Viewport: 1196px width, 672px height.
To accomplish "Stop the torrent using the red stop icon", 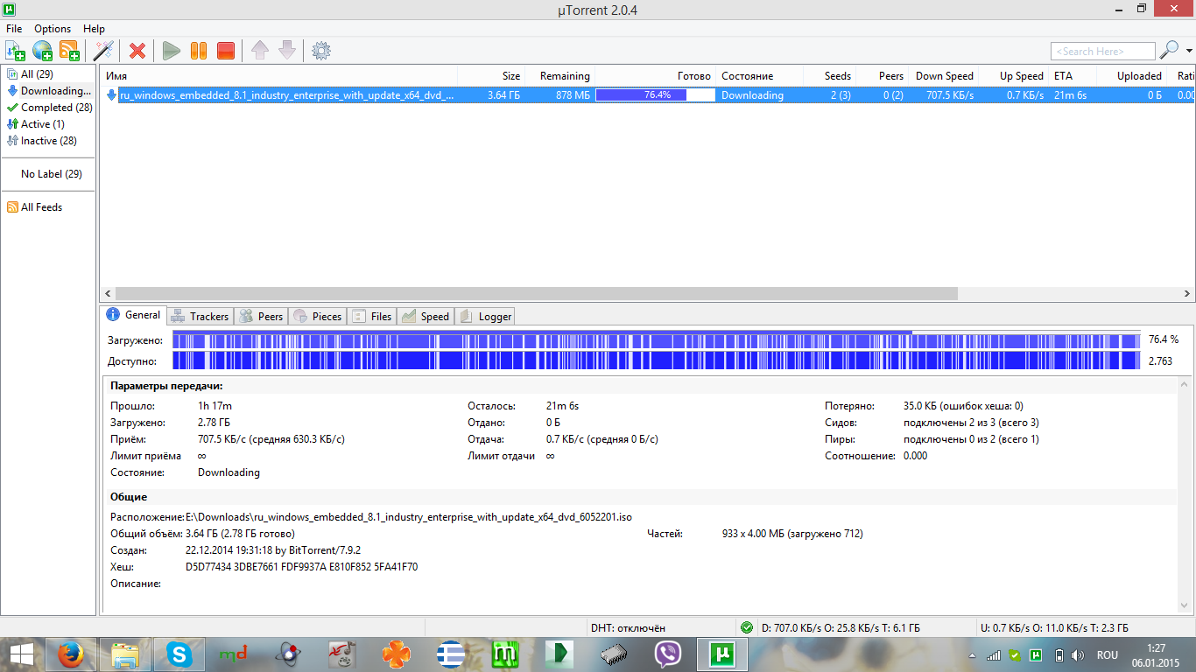I will coord(226,51).
